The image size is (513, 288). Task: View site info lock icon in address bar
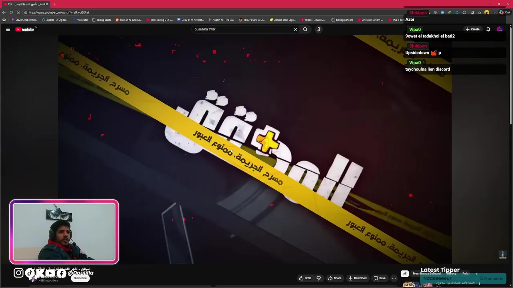[x=26, y=12]
